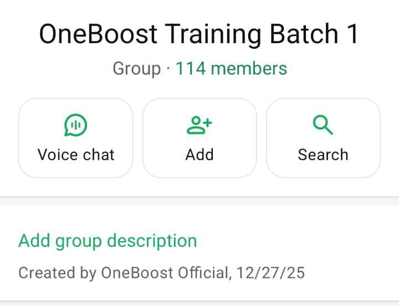The width and height of the screenshot is (399, 306).
Task: Open the Add members button
Action: click(199, 138)
